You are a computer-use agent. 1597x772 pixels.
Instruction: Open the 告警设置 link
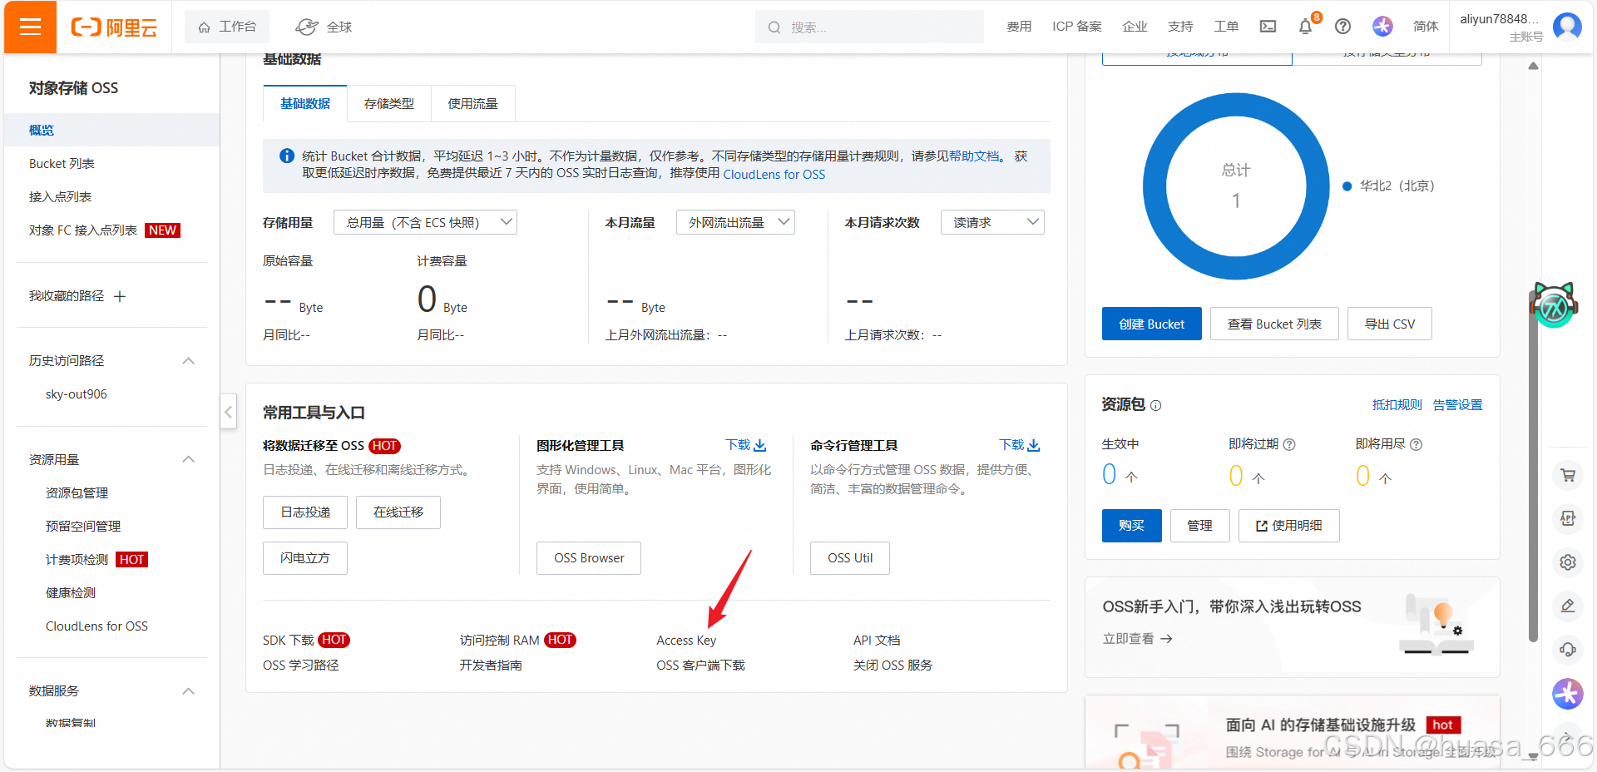coord(1458,405)
